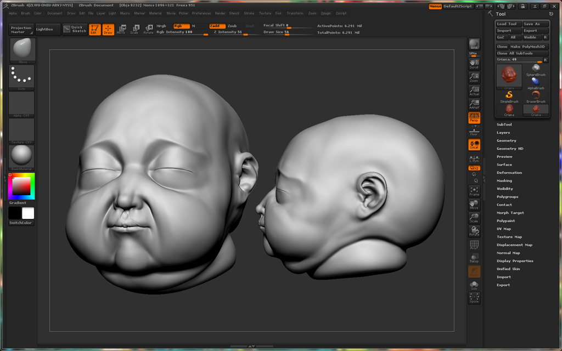Toggle the Rgb paint mode button
This screenshot has width=562, height=351.
coord(181,26)
